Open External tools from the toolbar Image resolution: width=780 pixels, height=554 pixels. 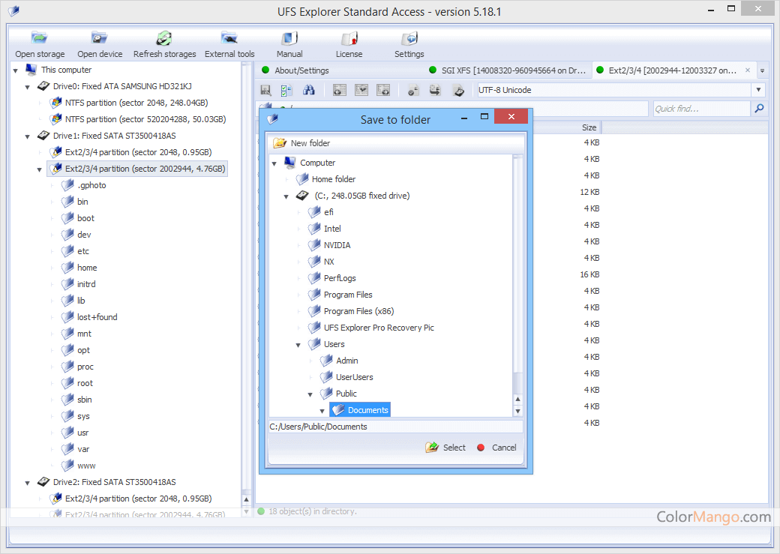point(229,39)
